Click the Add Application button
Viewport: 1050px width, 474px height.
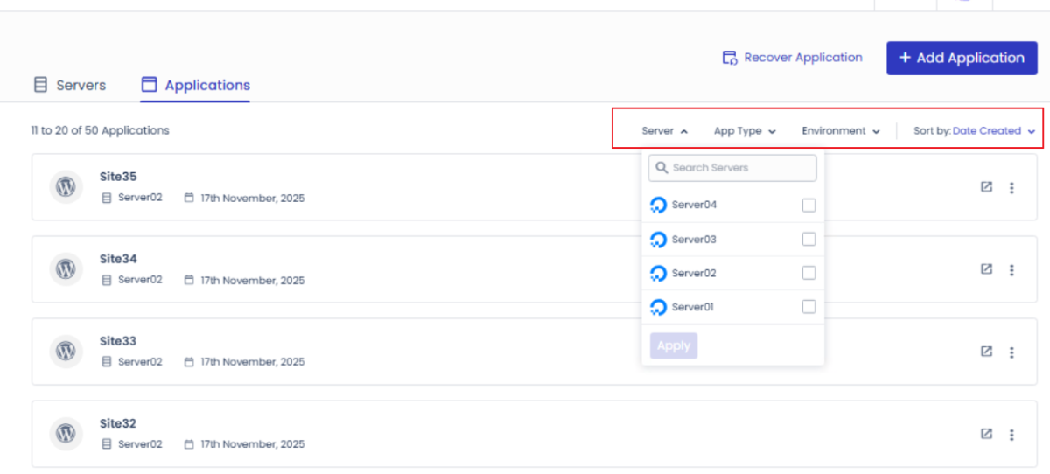click(961, 59)
